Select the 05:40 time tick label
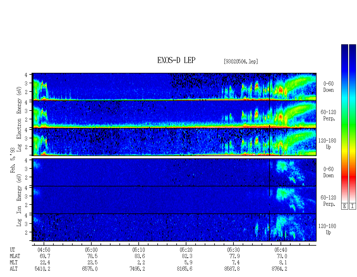 click(281, 250)
